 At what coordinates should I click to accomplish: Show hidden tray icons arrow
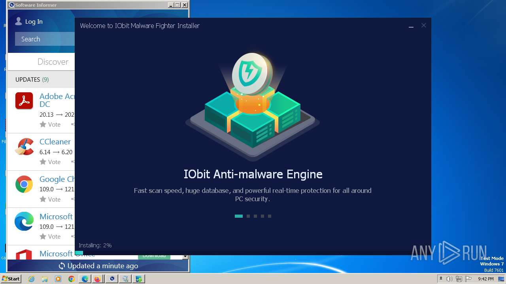tap(441, 278)
